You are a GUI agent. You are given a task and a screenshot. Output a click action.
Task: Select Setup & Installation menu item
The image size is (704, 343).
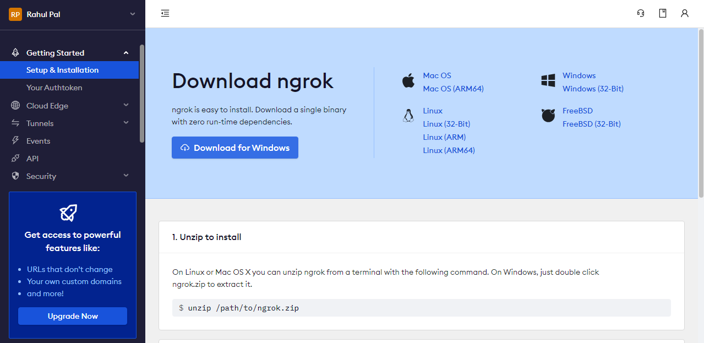(x=69, y=70)
